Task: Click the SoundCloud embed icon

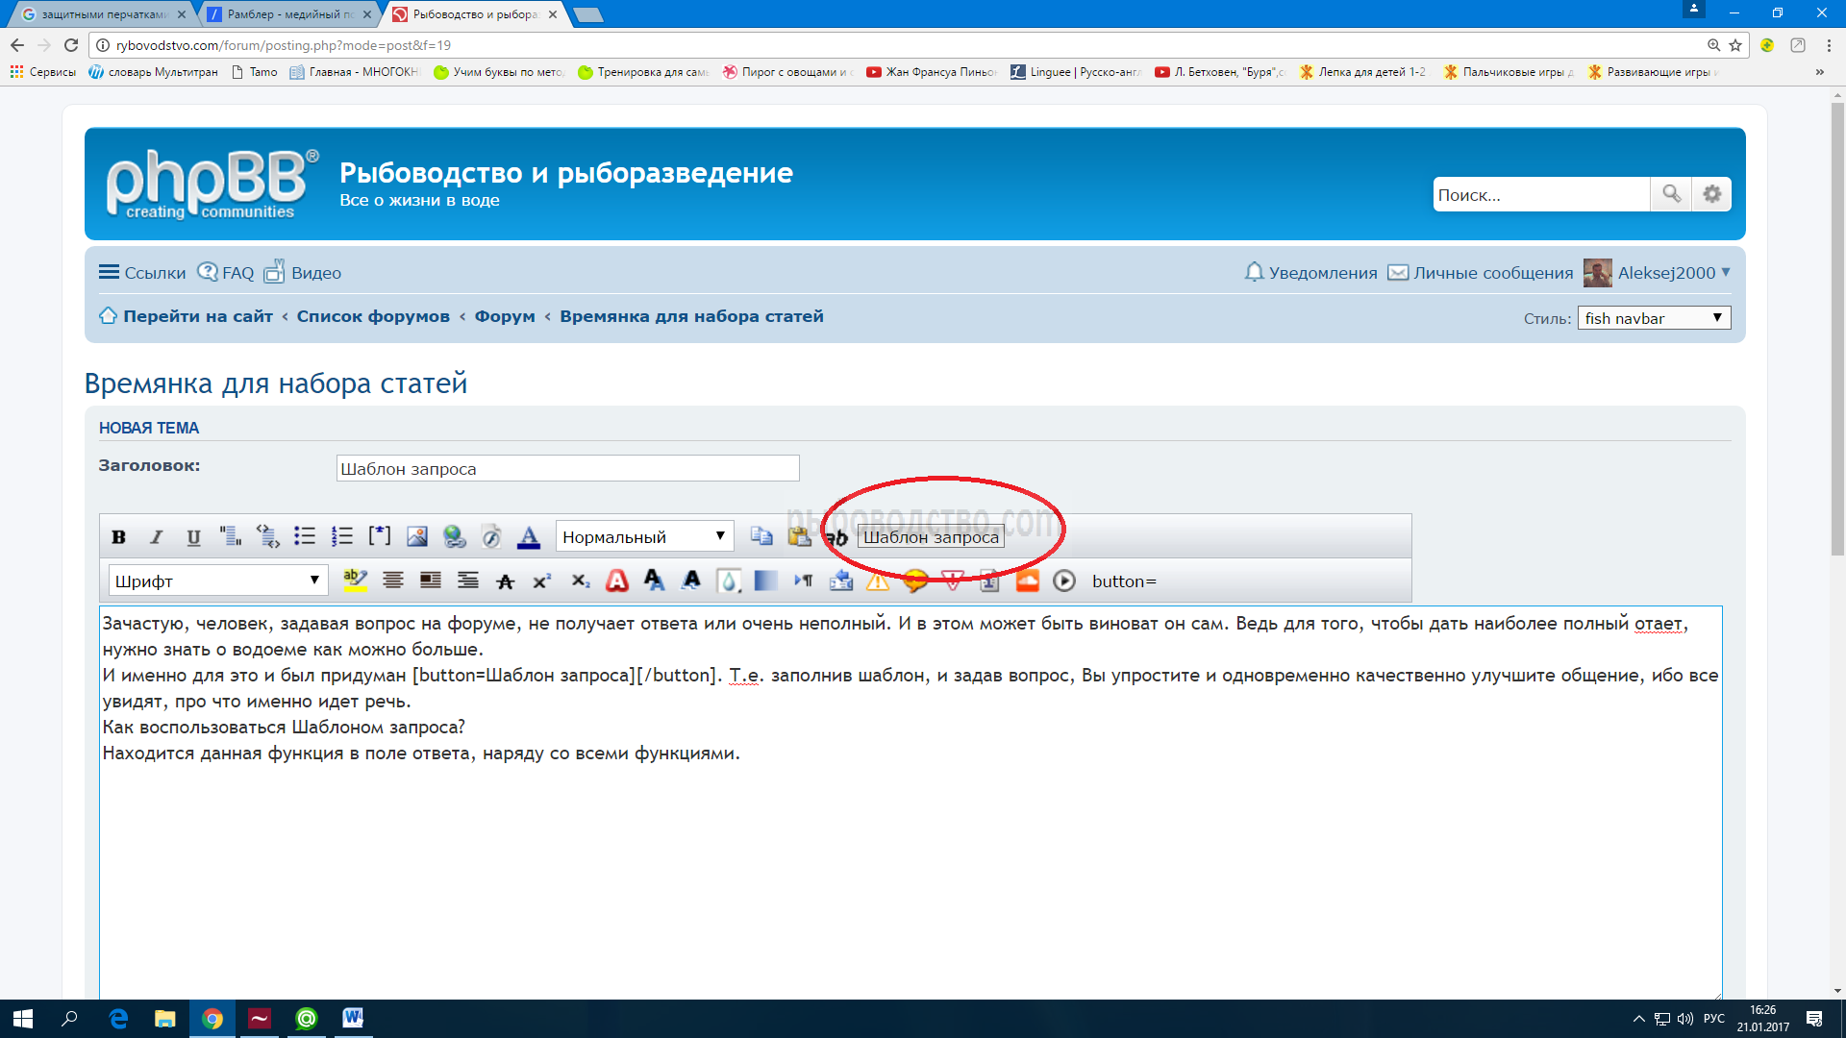Action: point(1027,581)
